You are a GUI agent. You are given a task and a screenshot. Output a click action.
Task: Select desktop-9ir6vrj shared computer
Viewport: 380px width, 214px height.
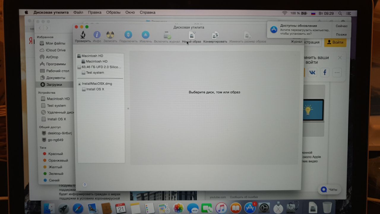56,133
